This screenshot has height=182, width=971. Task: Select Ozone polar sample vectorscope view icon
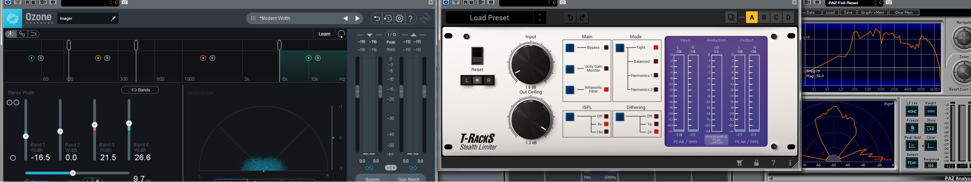click(x=10, y=34)
